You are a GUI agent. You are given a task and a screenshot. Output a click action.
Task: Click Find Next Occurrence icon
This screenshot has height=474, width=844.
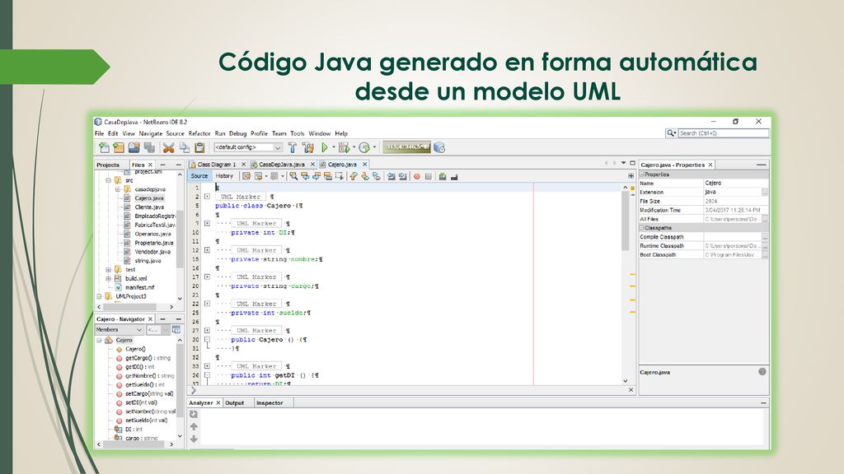click(x=316, y=176)
